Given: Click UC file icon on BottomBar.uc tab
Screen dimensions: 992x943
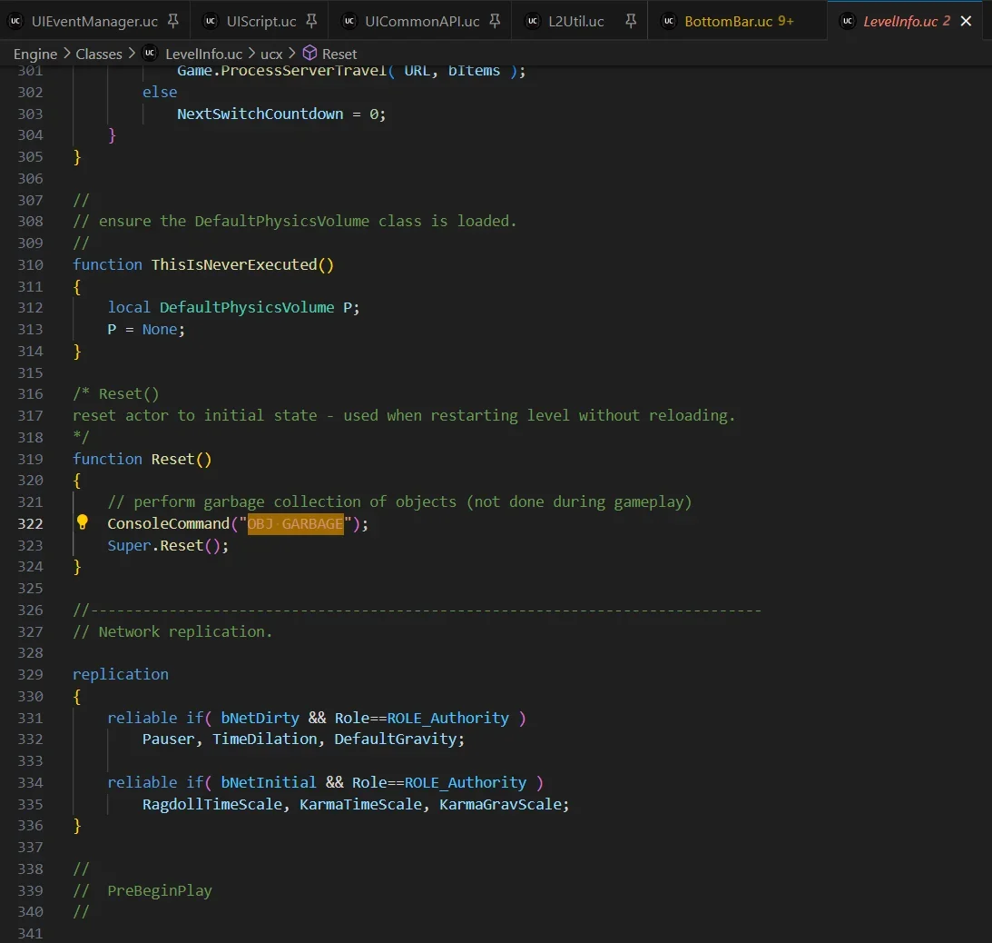Looking at the screenshot, I should coord(669,21).
